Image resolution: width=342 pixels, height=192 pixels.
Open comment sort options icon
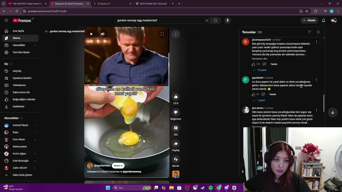click(309, 32)
